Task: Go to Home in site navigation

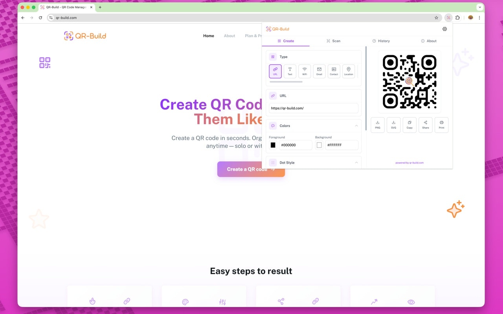Action: (209, 36)
